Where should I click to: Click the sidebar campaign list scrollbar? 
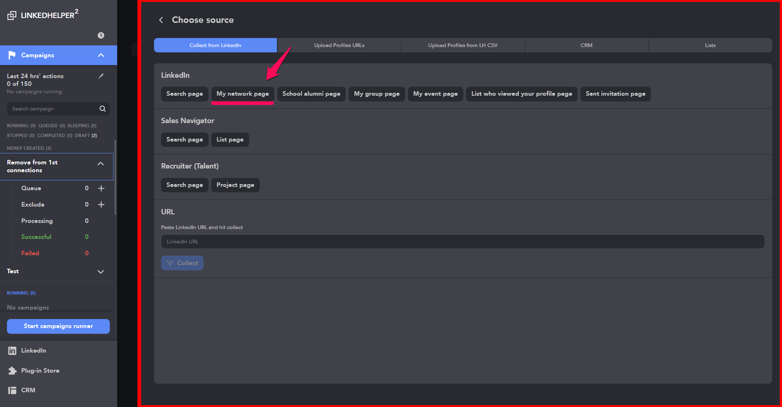[115, 177]
